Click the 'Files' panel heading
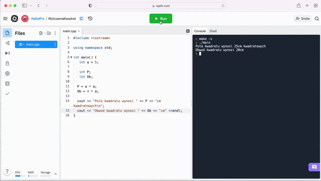Viewport: 321px width, 181px height. 20,33
